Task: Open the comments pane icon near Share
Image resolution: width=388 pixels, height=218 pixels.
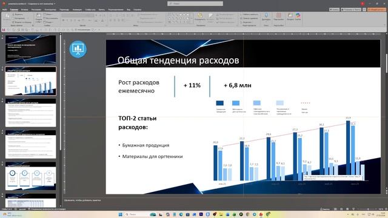Action: pos(364,10)
